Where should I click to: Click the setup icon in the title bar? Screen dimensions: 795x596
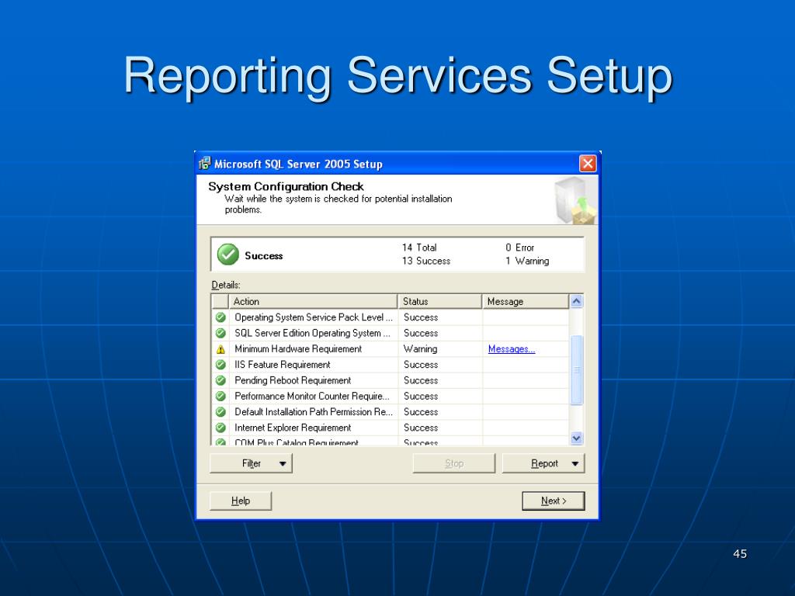click(x=204, y=163)
